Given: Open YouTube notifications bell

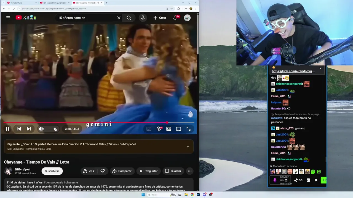Looking at the screenshot, I should click(x=175, y=18).
